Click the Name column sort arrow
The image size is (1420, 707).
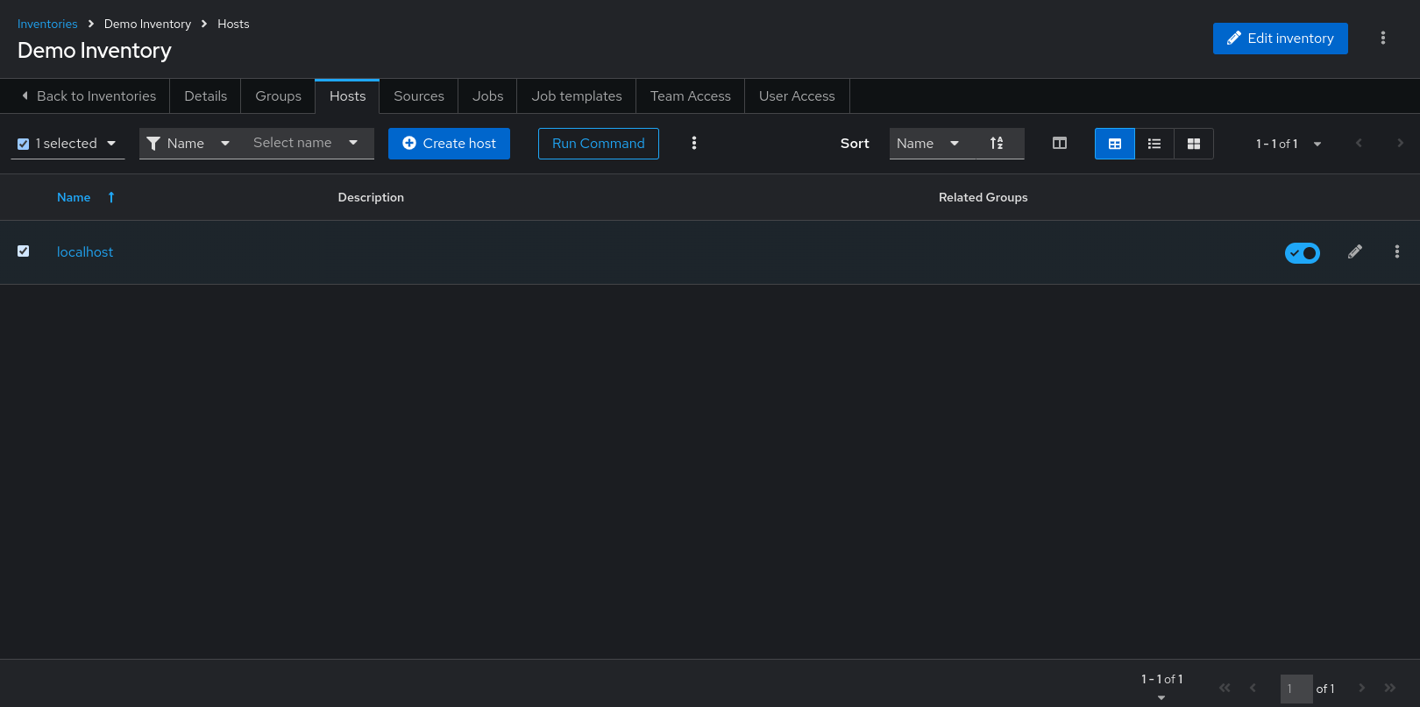[111, 197]
